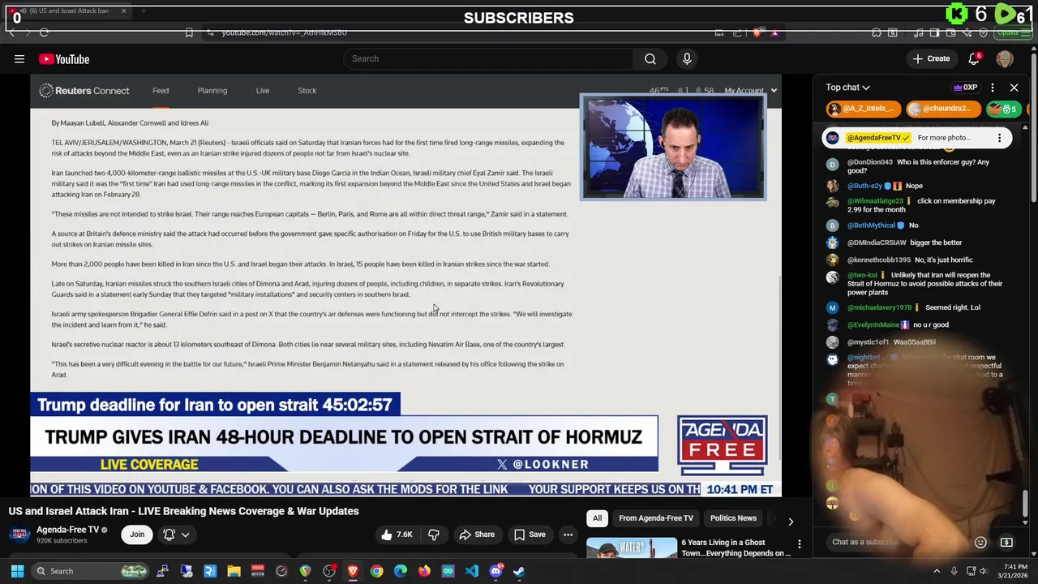Image resolution: width=1038 pixels, height=584 pixels.
Task: Select the All filter chip
Action: [x=597, y=518]
